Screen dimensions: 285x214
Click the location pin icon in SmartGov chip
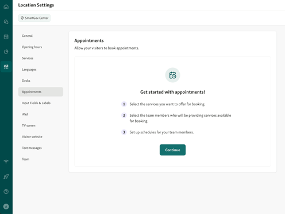coord(22,18)
